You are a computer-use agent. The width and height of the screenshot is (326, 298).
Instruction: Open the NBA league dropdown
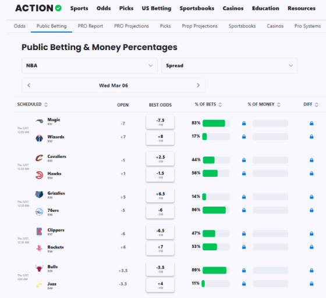(x=90, y=65)
